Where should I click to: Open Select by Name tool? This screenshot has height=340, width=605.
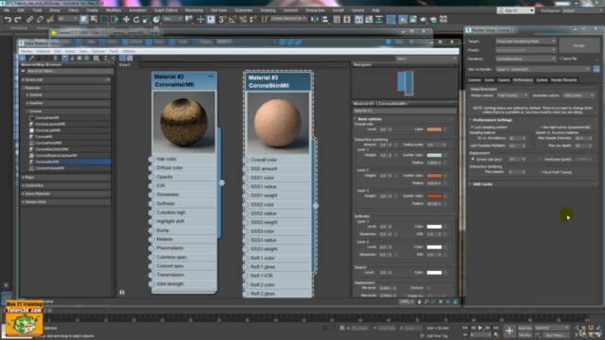94,19
